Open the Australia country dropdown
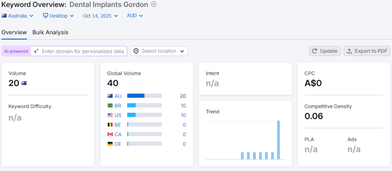Screen dimensions: 392x171 18,16
